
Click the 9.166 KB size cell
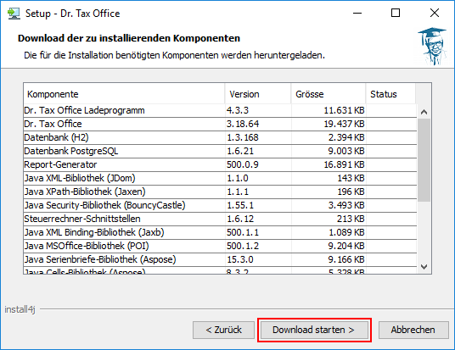tap(329, 259)
